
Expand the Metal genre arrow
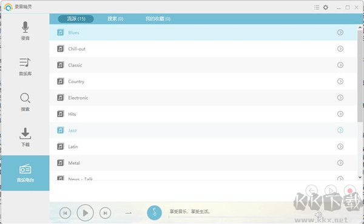340,163
